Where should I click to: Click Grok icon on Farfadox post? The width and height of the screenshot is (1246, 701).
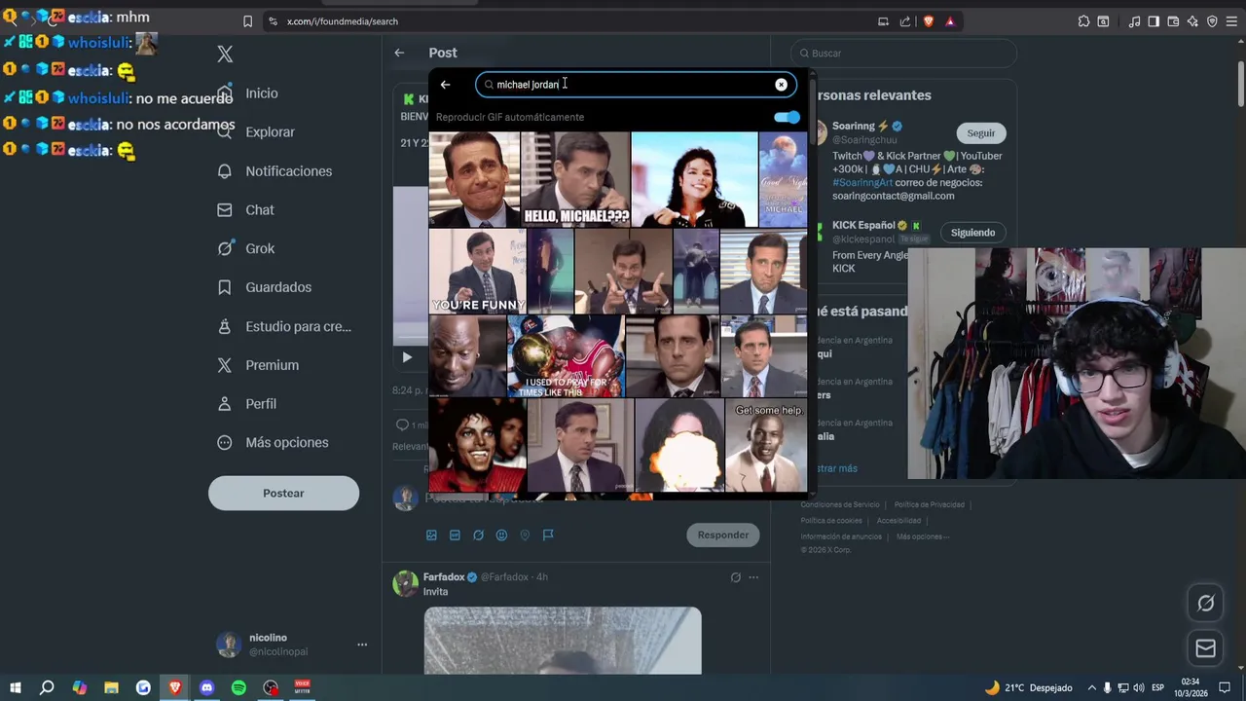coord(735,577)
